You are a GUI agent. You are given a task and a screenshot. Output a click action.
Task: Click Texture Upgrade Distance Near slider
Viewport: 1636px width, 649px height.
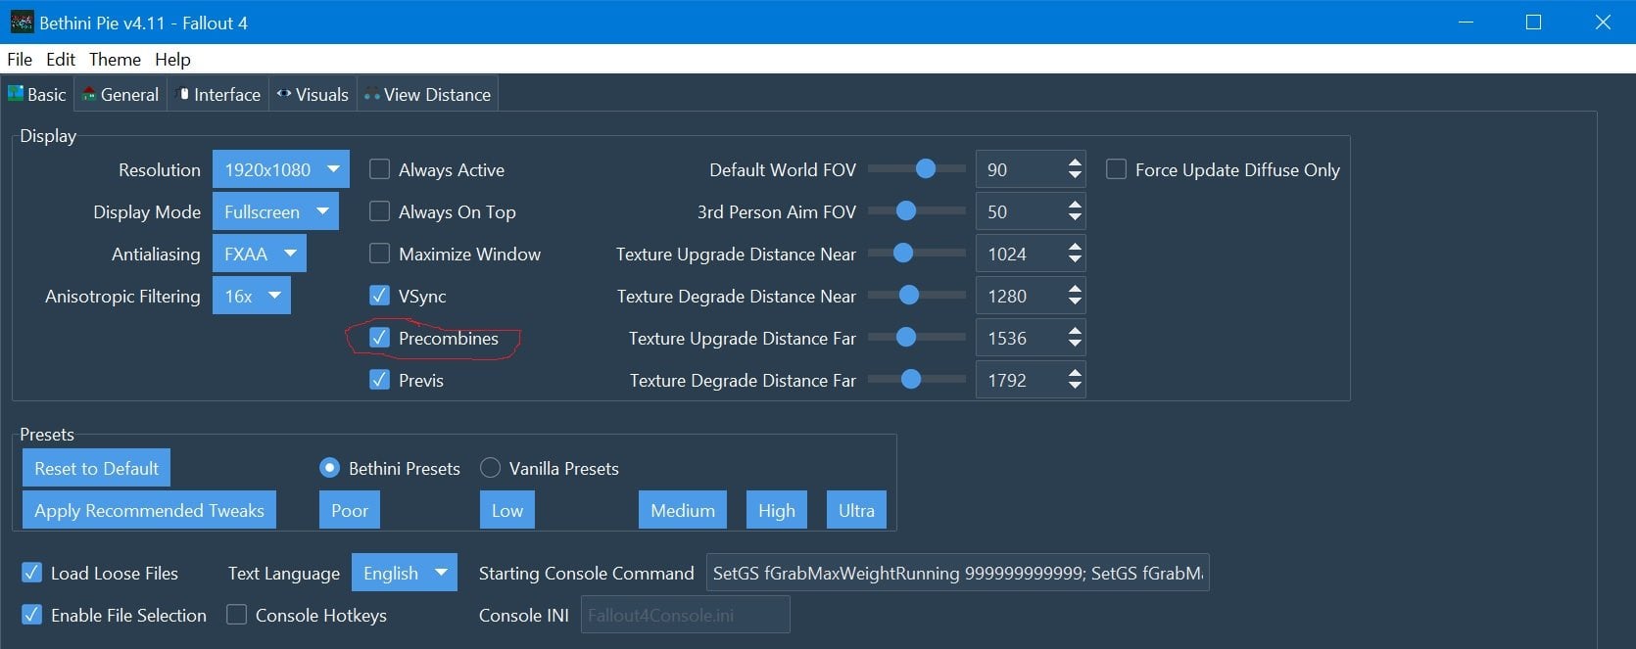click(917, 254)
